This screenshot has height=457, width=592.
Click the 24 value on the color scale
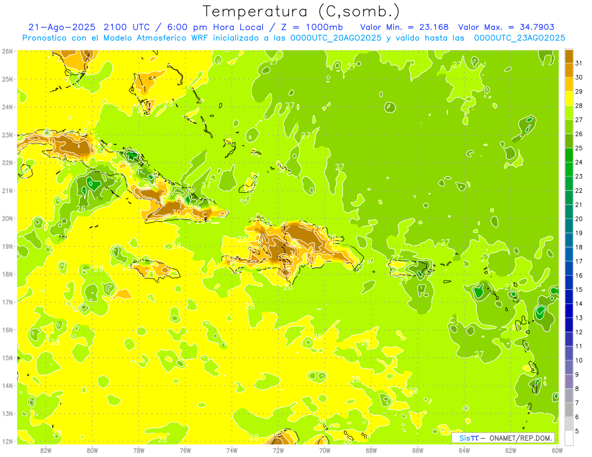pos(579,162)
